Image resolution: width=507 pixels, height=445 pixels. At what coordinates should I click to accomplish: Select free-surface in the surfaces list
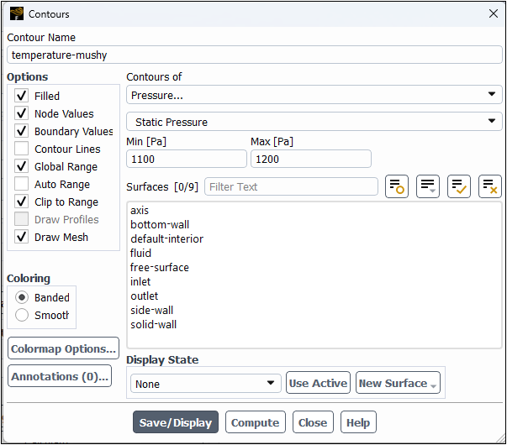(x=160, y=267)
